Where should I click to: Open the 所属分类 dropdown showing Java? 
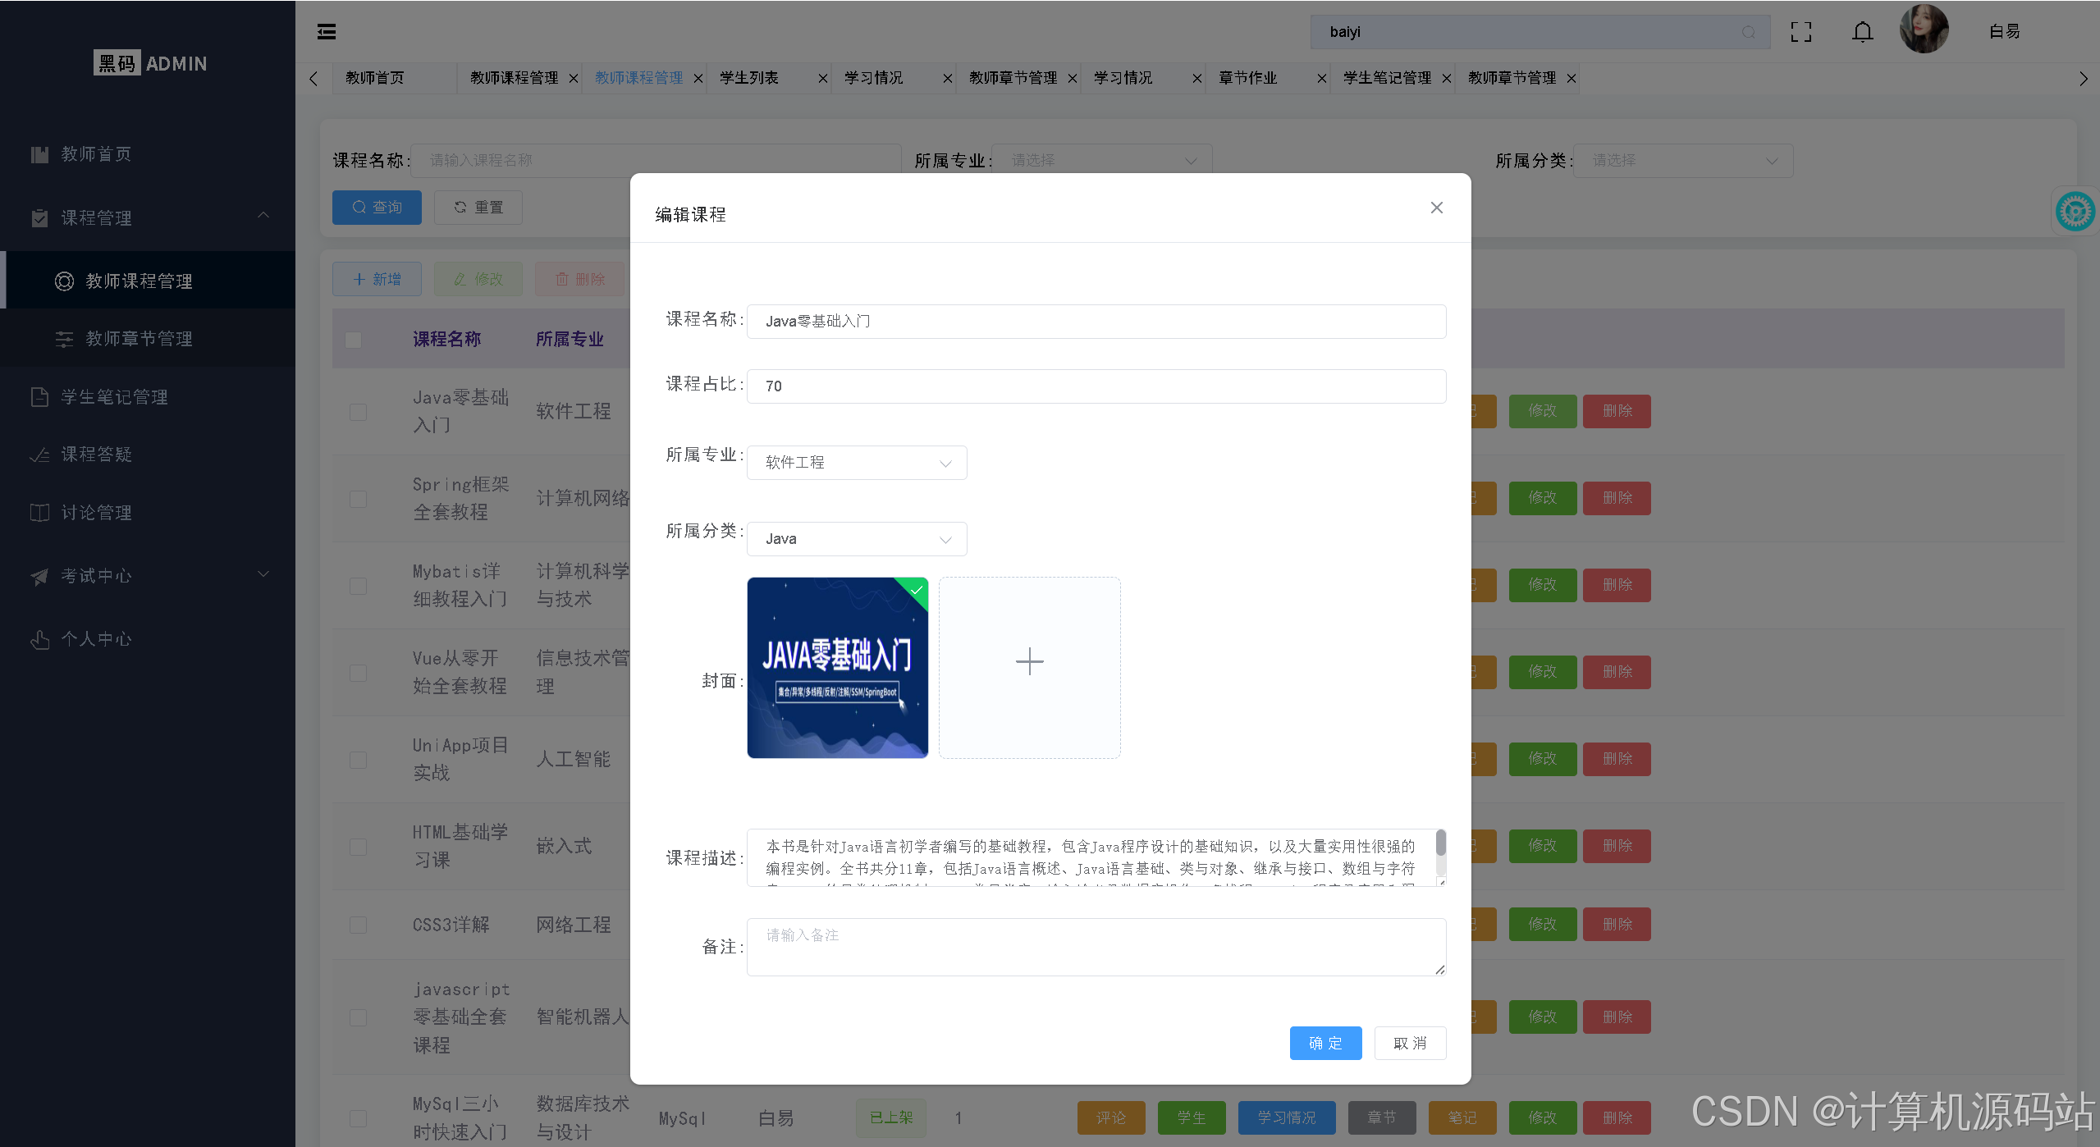coord(856,538)
